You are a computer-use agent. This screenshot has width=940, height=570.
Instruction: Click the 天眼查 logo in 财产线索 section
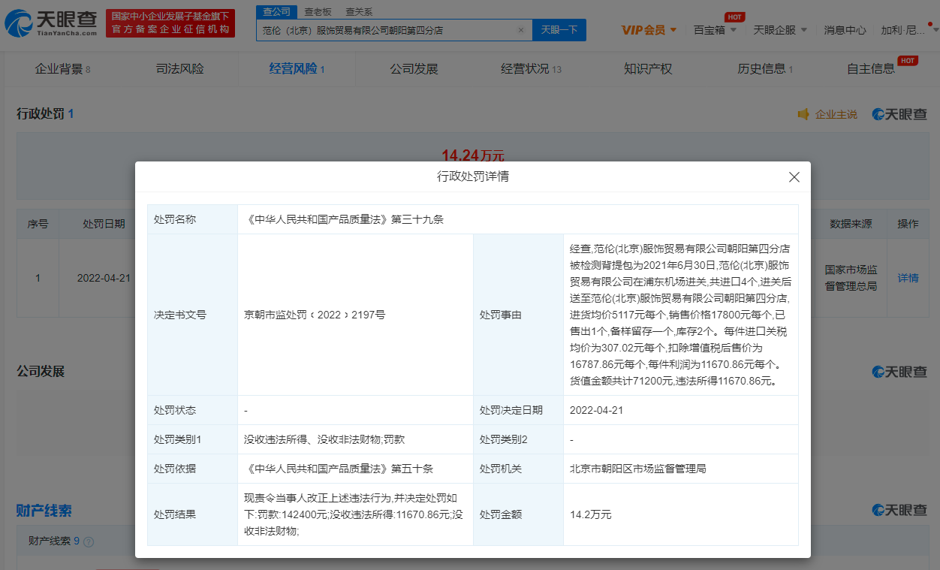pyautogui.click(x=899, y=510)
